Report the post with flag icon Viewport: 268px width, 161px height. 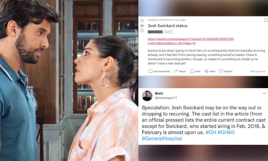pos(221,71)
